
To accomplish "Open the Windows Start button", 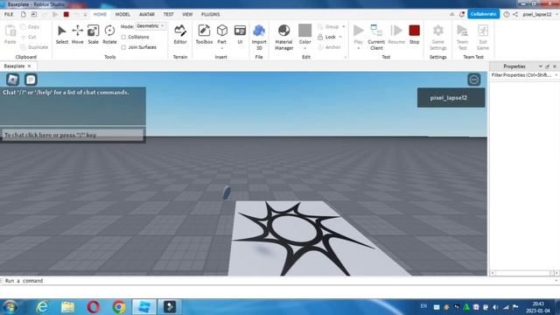I will [x=10, y=307].
